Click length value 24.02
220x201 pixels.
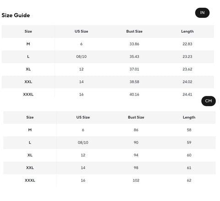point(187,82)
